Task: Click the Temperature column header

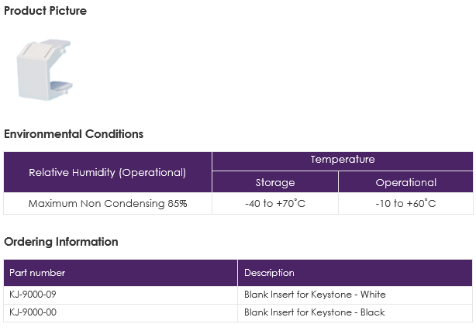Action: (x=343, y=161)
